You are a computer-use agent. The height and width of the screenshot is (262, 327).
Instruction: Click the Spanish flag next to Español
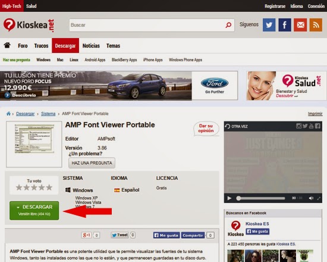pos(117,190)
